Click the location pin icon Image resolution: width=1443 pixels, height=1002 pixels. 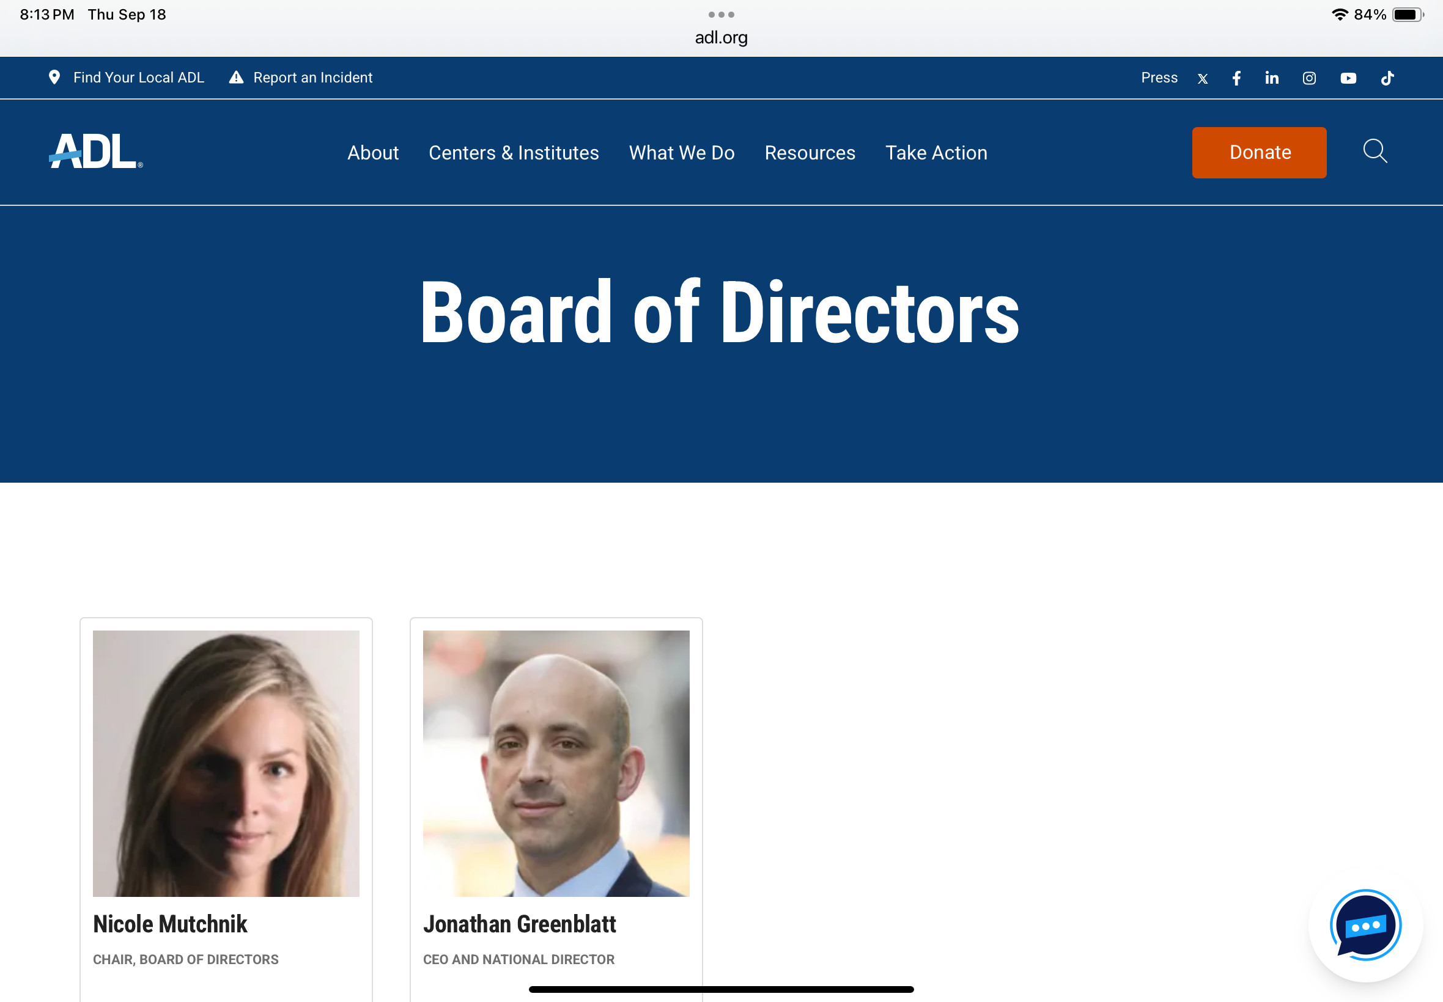(54, 77)
